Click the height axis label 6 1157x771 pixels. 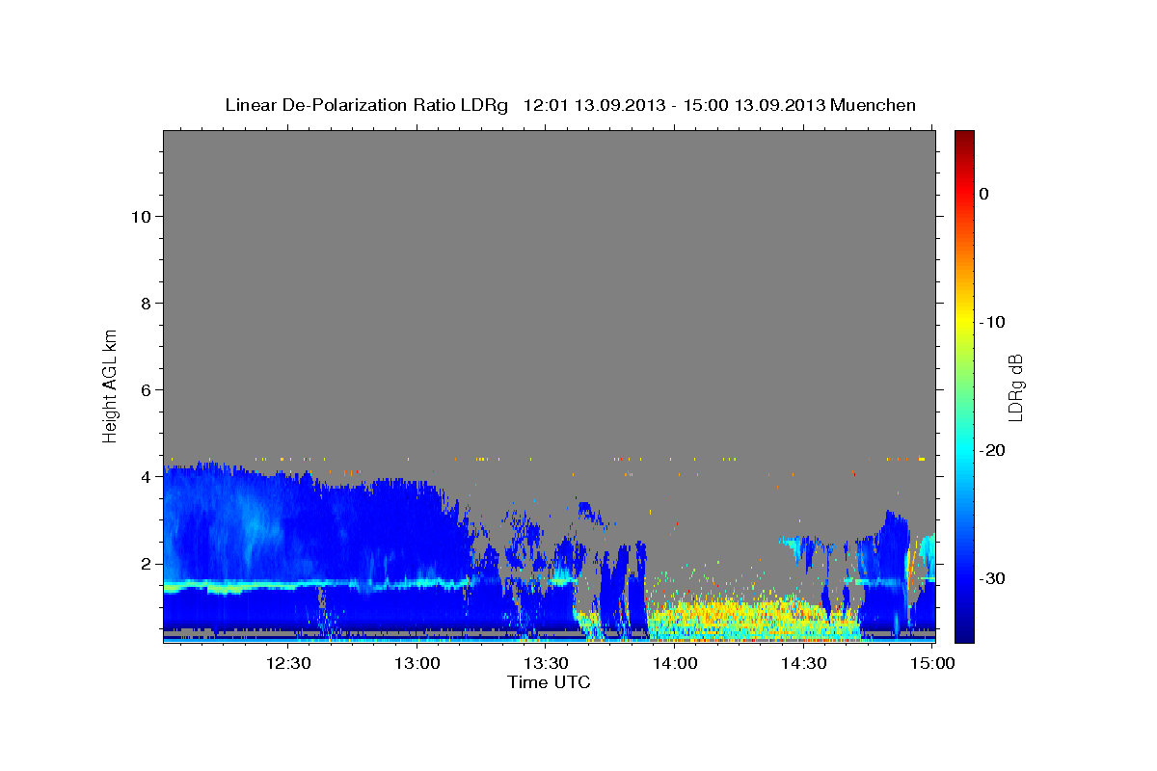click(144, 389)
